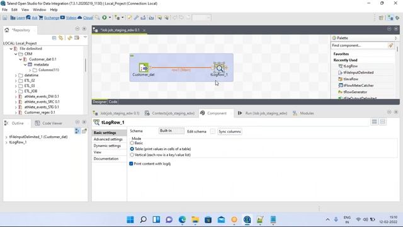Image resolution: width=403 pixels, height=227 pixels.
Task: Click the tFlowMeterCatcher palette component
Action: 358,86
